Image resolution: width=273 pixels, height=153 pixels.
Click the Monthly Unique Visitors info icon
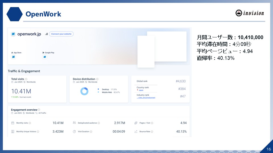[x=38, y=132]
